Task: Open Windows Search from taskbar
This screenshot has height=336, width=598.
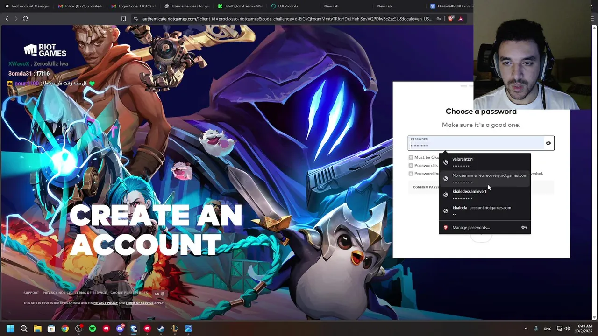Action: [x=24, y=329]
